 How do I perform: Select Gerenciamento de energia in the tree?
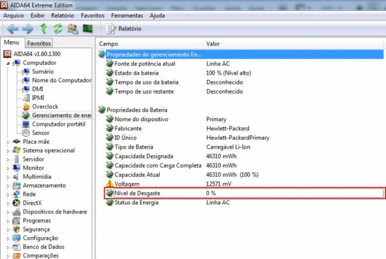[61, 115]
